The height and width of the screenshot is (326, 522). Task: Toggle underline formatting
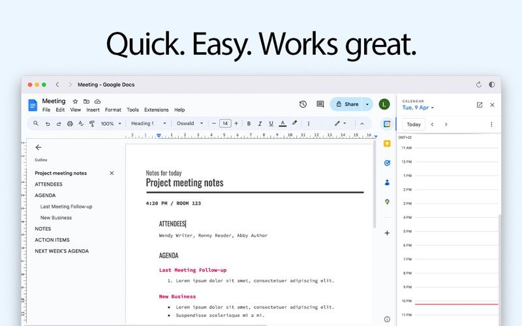coord(271,123)
